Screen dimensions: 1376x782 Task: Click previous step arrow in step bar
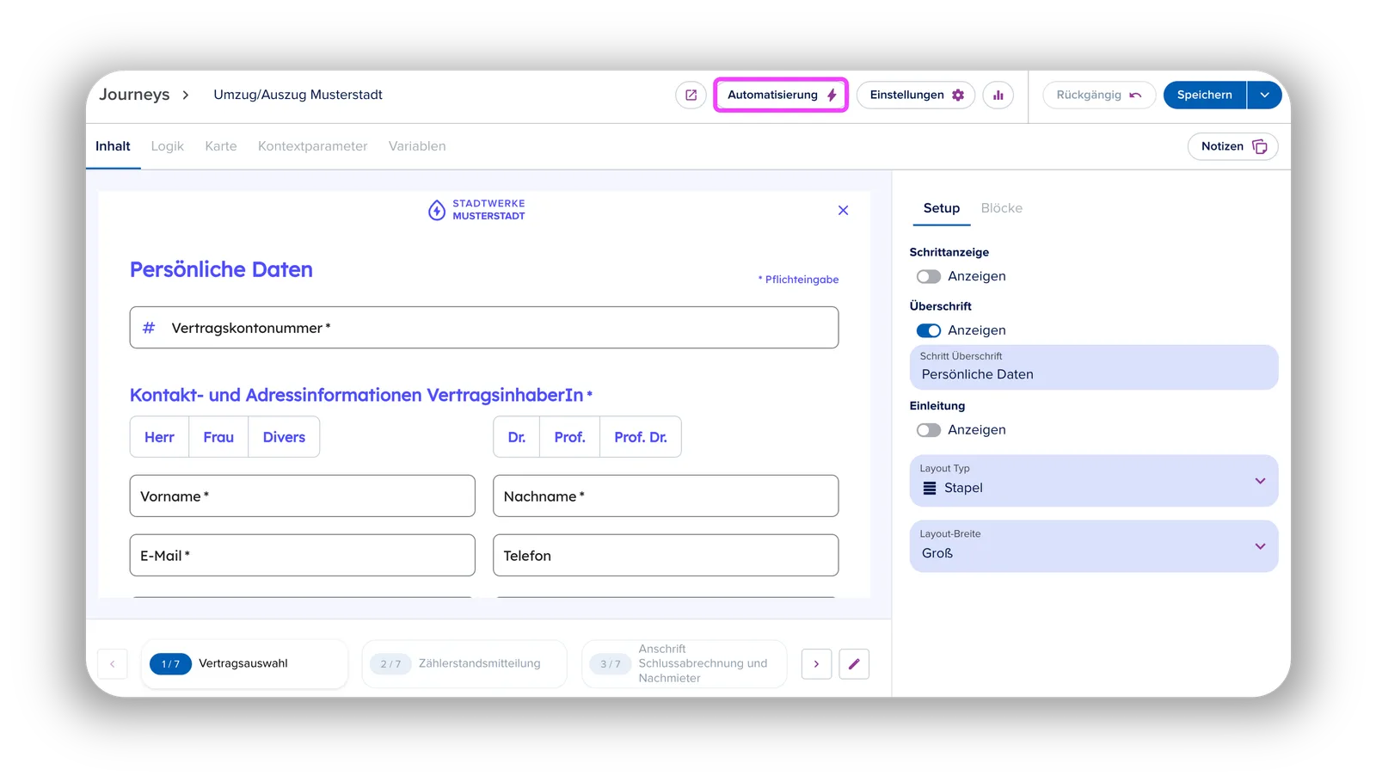click(112, 664)
